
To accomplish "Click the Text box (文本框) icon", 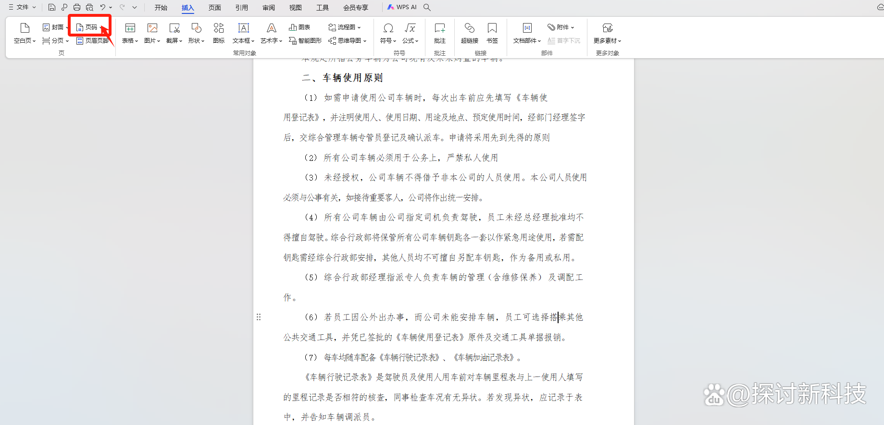I will 244,28.
